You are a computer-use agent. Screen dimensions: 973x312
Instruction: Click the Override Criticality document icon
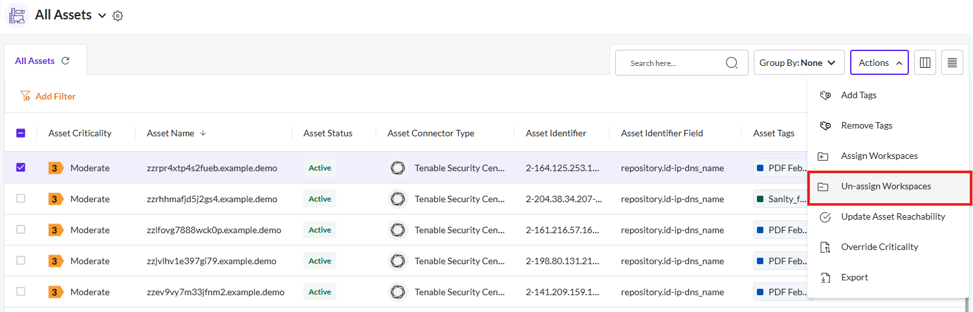[825, 247]
